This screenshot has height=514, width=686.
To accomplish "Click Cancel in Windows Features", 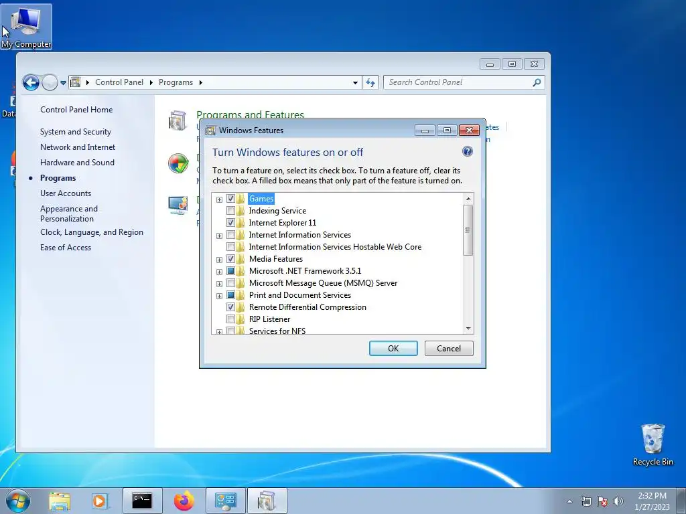I will click(x=449, y=348).
